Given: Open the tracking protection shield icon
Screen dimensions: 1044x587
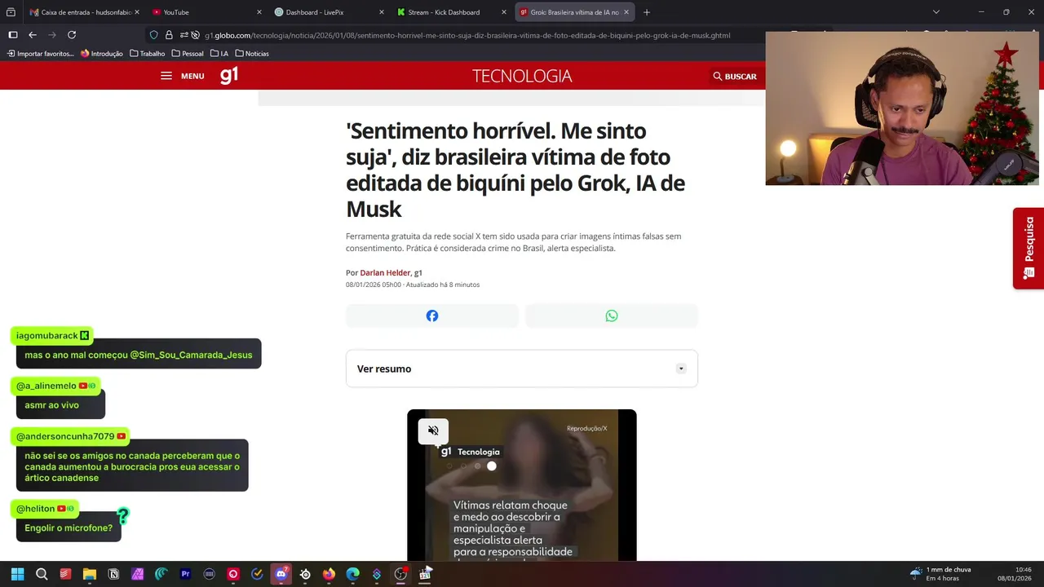Looking at the screenshot, I should (153, 35).
